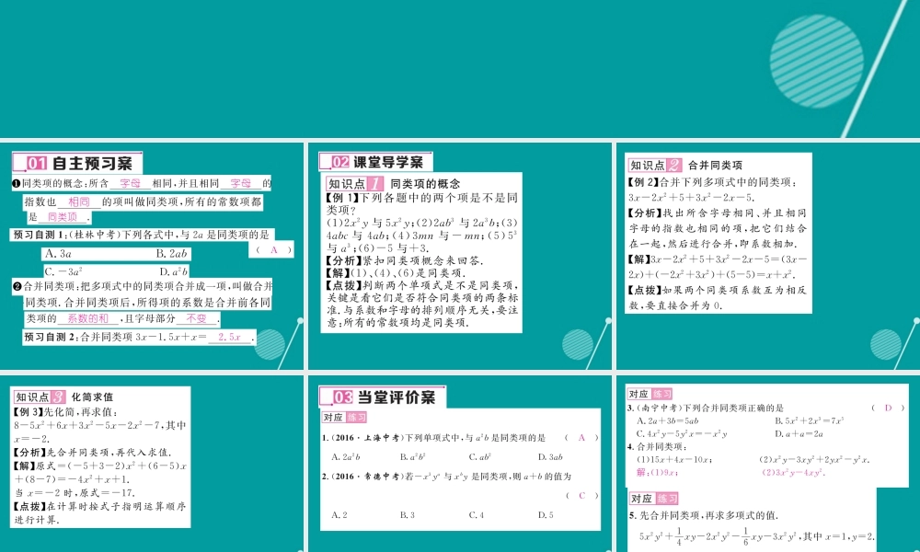The width and height of the screenshot is (920, 552).
Task: Click option 'D. a+a=2a' in question 3
Action: tap(799, 434)
